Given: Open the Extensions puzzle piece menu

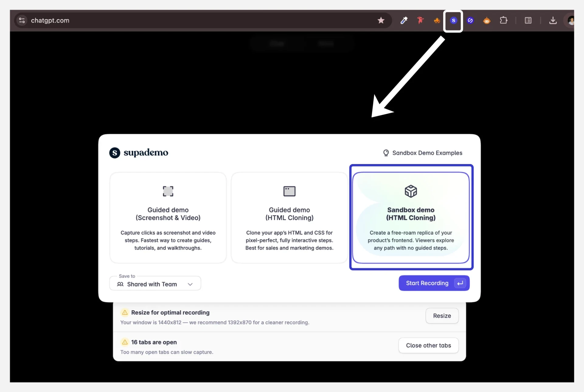Looking at the screenshot, I should click(x=503, y=20).
